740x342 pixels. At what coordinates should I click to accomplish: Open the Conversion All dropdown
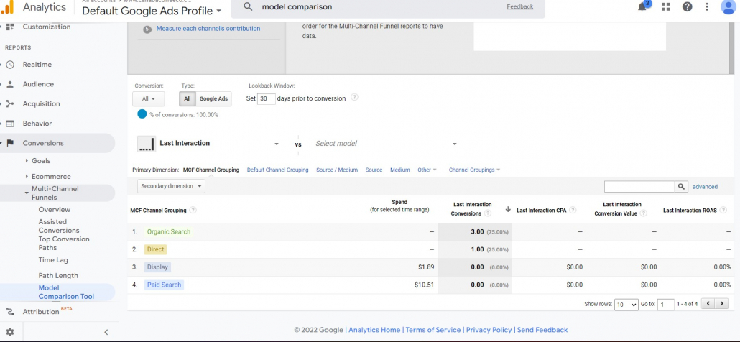pyautogui.click(x=149, y=99)
